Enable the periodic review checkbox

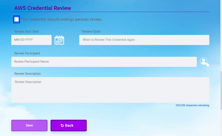coord(16,19)
